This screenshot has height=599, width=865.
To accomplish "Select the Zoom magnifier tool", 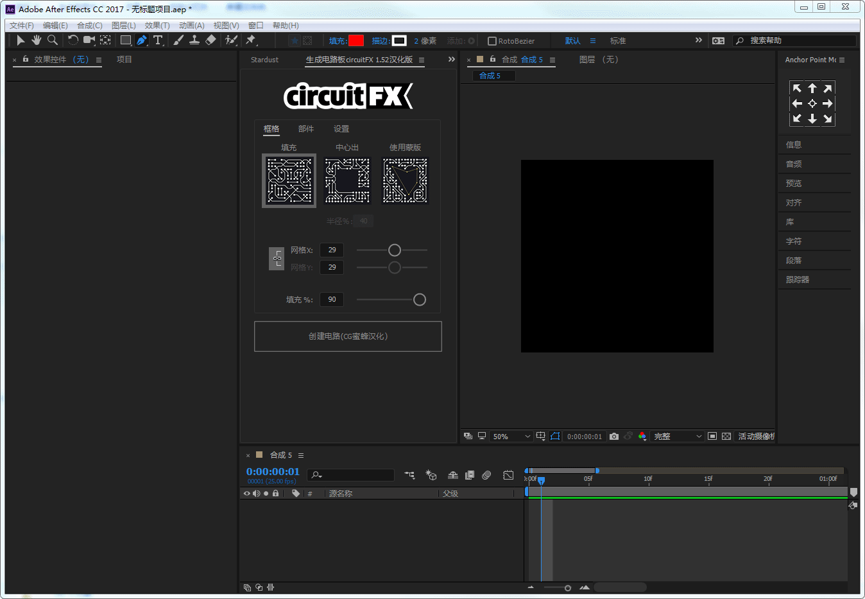I will coord(53,40).
